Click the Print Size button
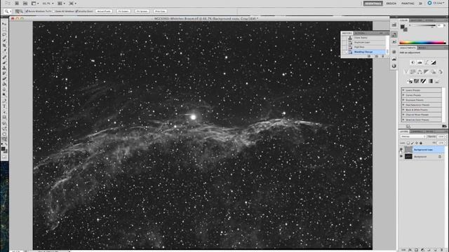The height and width of the screenshot is (252, 449). [x=160, y=11]
